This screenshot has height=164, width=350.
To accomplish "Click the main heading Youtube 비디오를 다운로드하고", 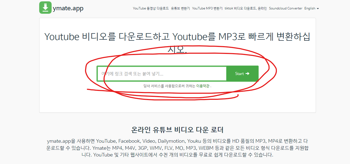I will [177, 43].
